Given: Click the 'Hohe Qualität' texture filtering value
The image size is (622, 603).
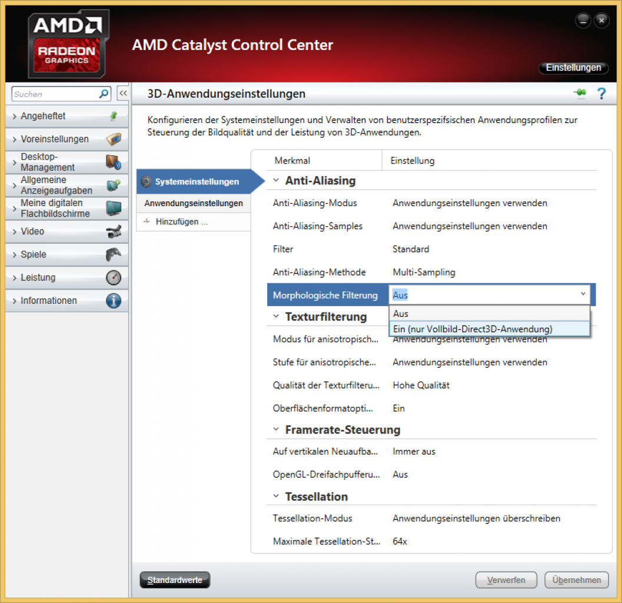Looking at the screenshot, I should [x=421, y=386].
